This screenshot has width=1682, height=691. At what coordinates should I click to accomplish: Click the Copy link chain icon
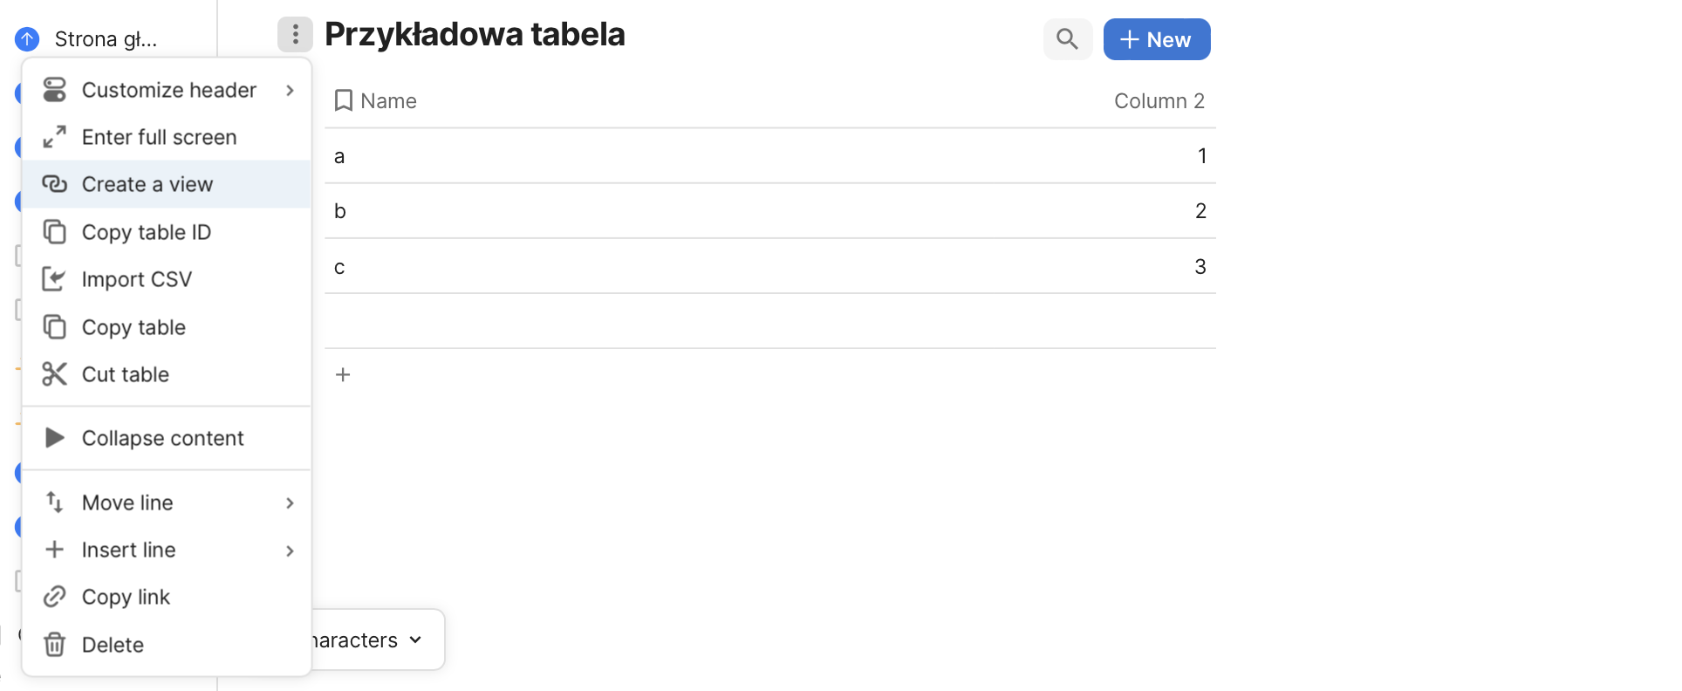click(x=54, y=597)
